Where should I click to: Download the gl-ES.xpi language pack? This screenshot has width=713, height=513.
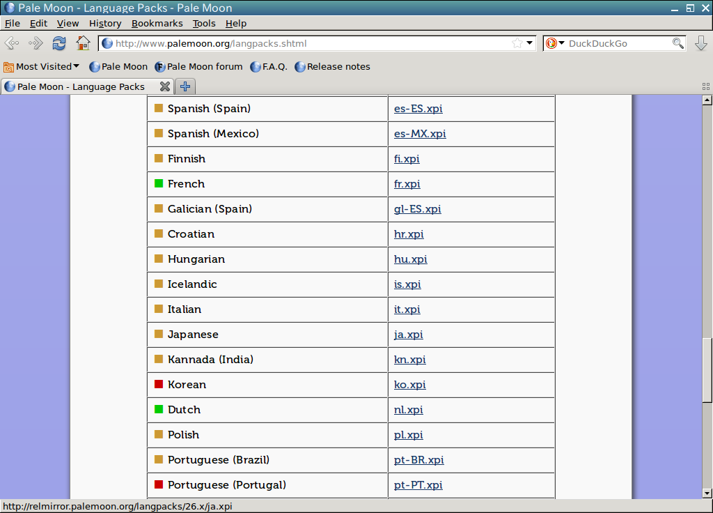(x=418, y=209)
